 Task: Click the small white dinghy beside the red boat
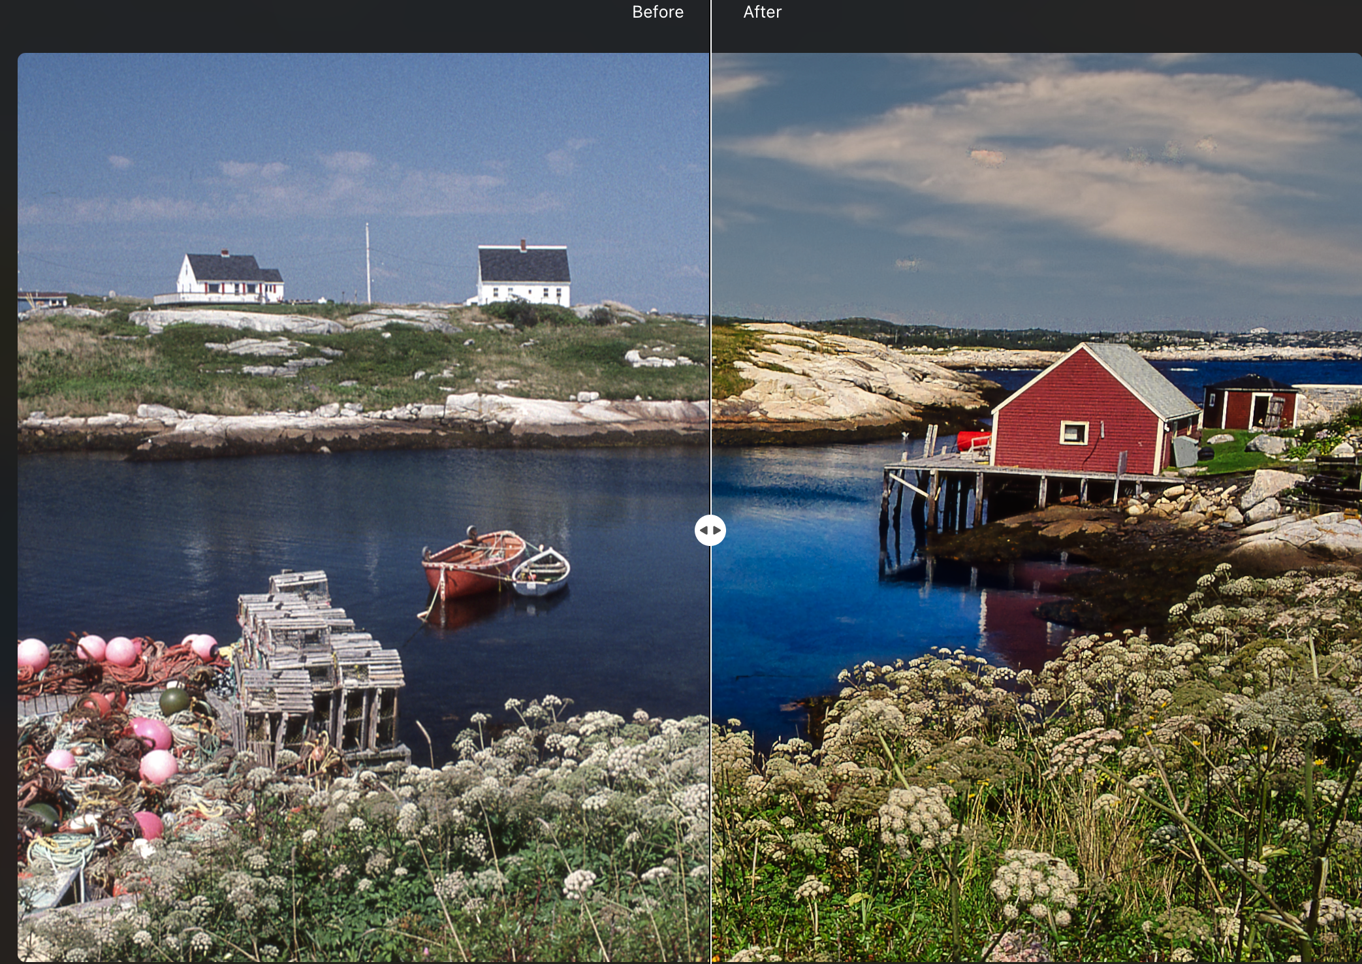point(541,572)
